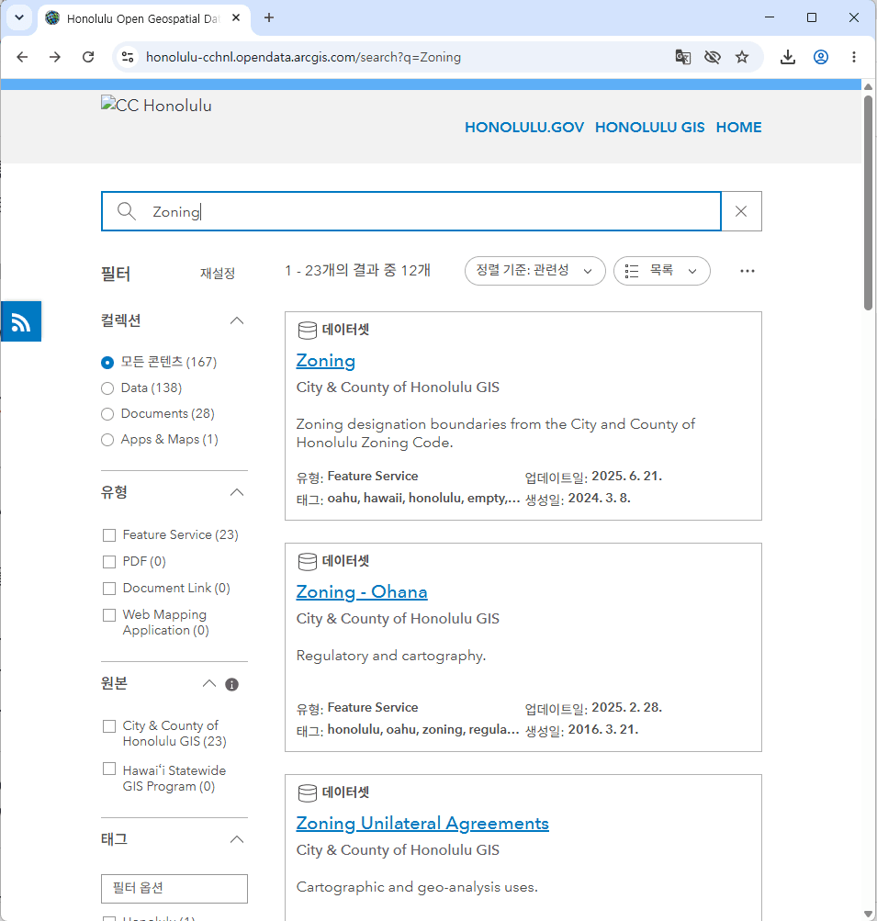The width and height of the screenshot is (877, 921).
Task: Open site information icon in address bar
Action: 128,57
